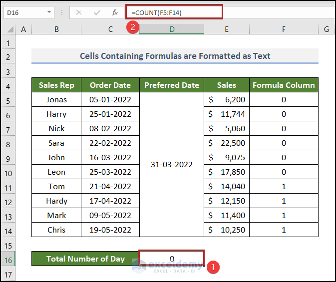Viewport: 336px width, 282px height.
Task: Click the title cell about Formulas Formatted as Text
Action: pos(175,56)
